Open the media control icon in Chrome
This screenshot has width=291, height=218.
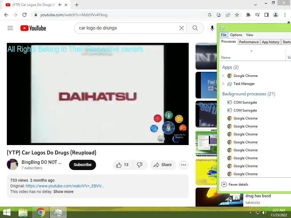click(x=257, y=15)
